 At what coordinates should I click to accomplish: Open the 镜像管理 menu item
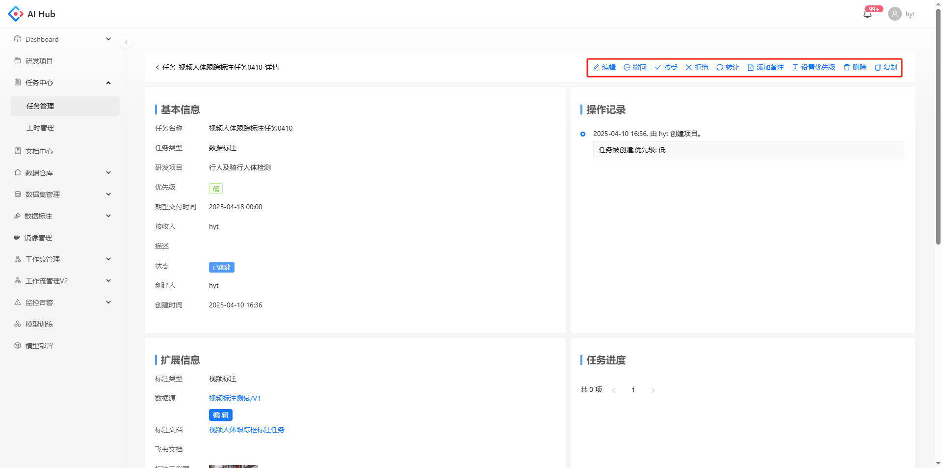(x=63, y=238)
